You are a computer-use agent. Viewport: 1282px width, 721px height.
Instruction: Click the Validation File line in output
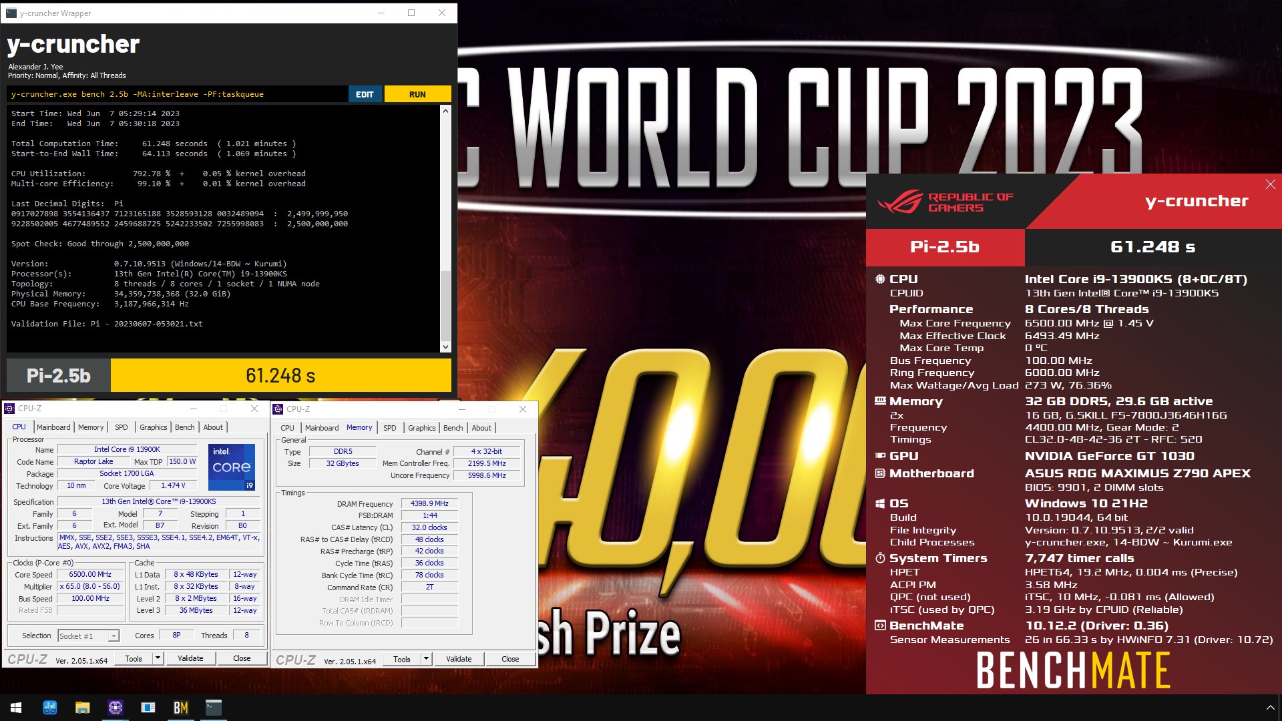pos(107,324)
